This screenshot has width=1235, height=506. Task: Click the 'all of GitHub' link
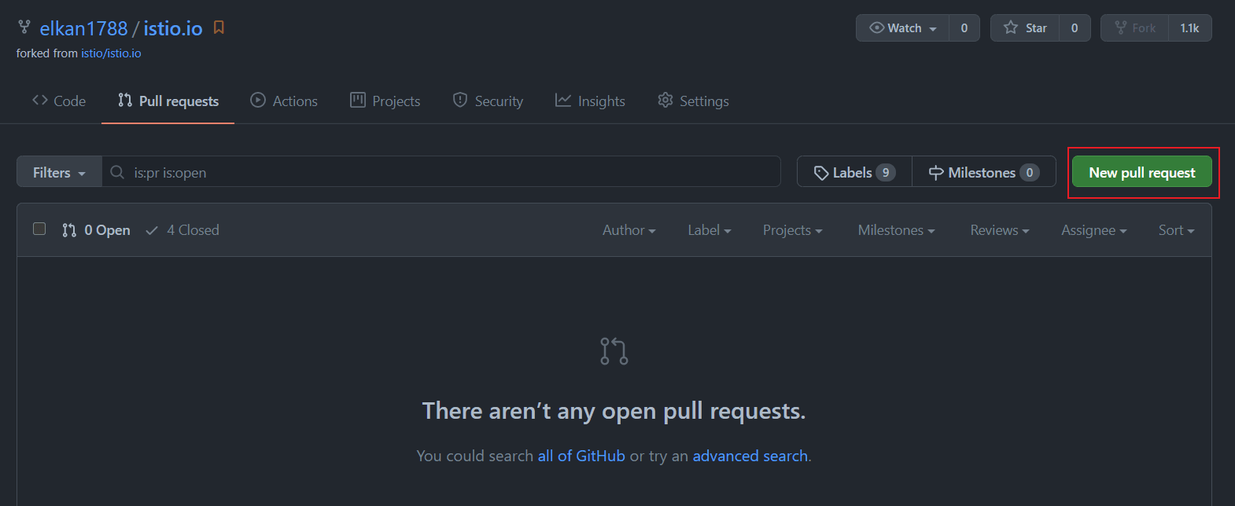pos(581,456)
